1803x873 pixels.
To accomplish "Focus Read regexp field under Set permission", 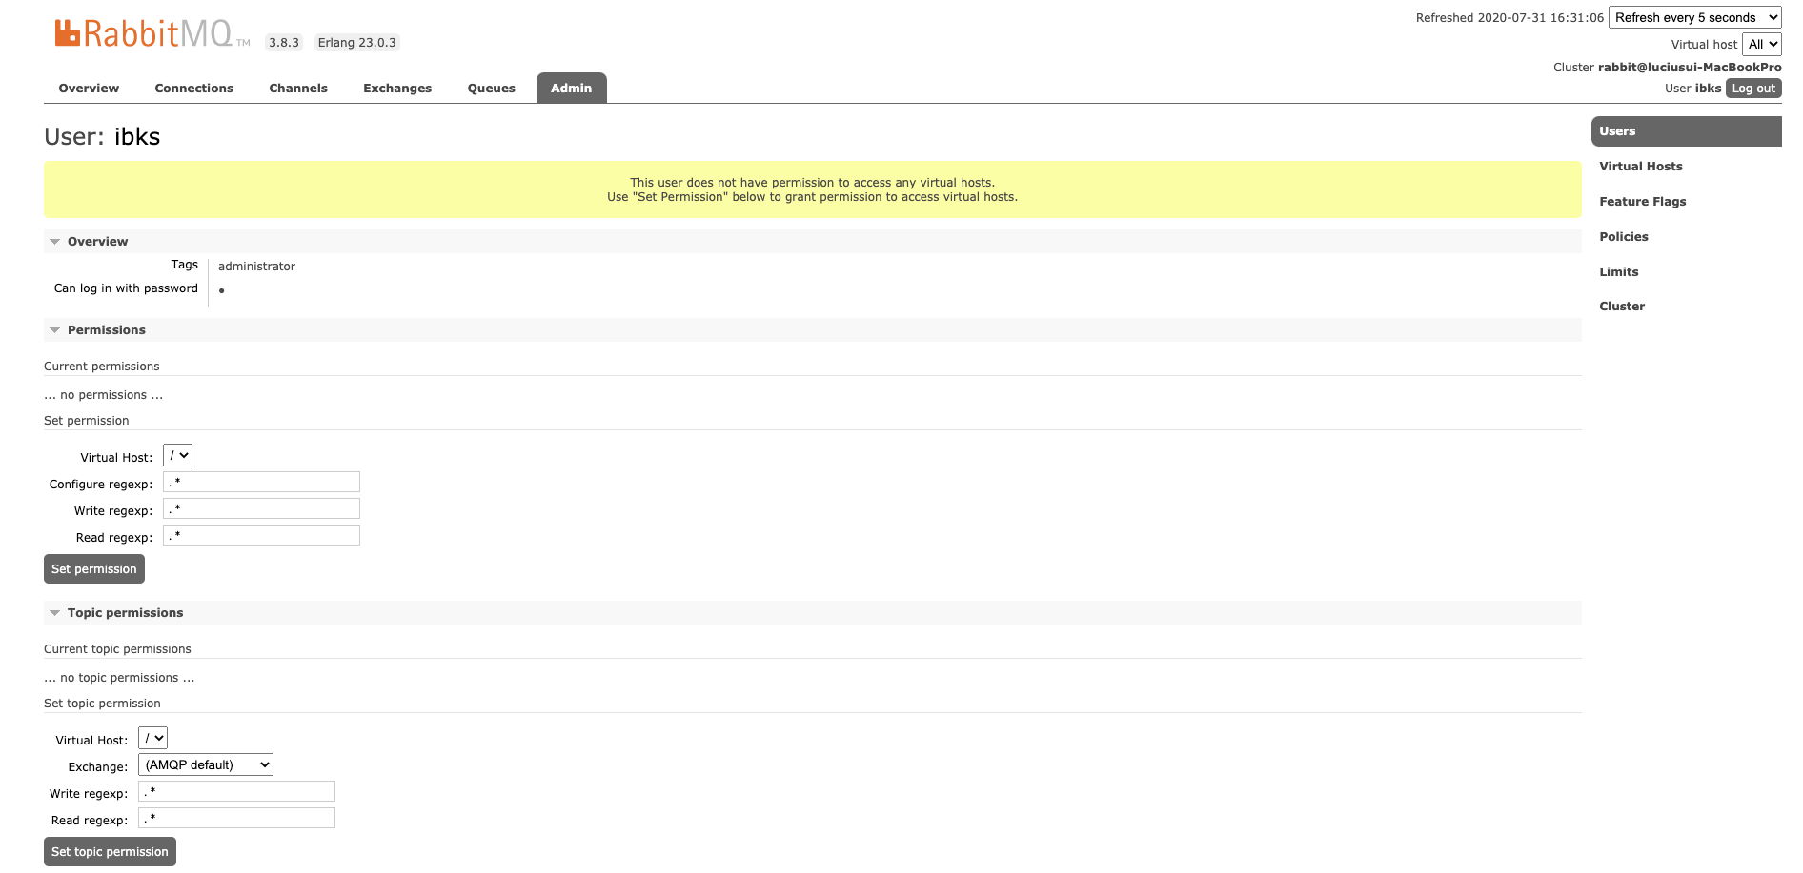I will tap(261, 536).
